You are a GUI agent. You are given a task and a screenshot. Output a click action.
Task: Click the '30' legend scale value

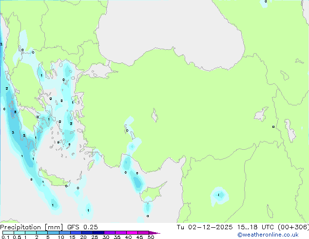coord(106,237)
